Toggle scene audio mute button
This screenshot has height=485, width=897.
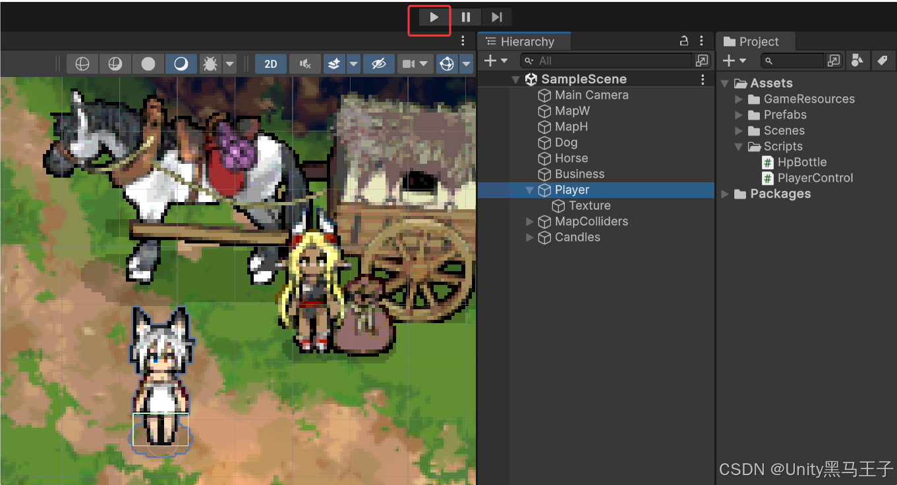click(305, 64)
